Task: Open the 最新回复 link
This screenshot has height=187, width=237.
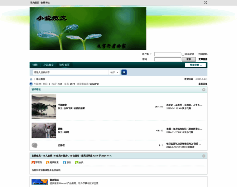Action: pyautogui.click(x=203, y=84)
